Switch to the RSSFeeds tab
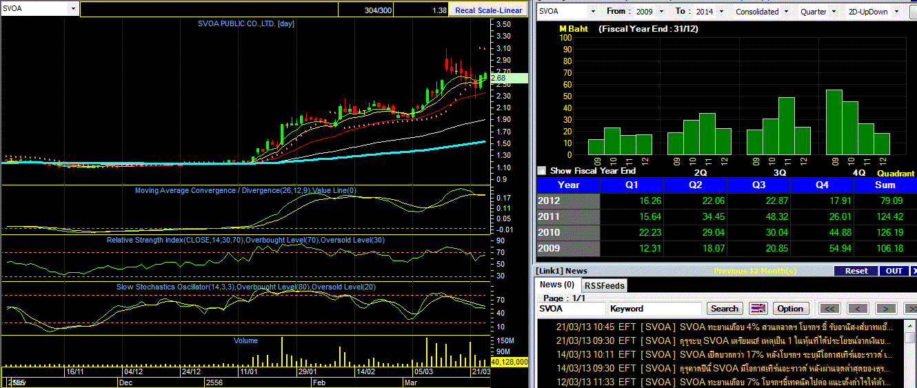917x388 pixels. 604,285
